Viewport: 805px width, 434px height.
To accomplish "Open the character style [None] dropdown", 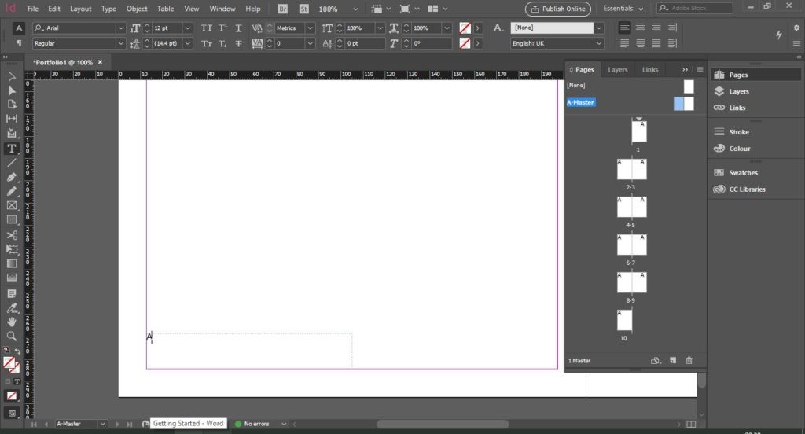I will [x=598, y=28].
